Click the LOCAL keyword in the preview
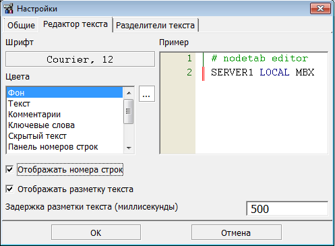This screenshot has height=246, width=335. [274, 72]
